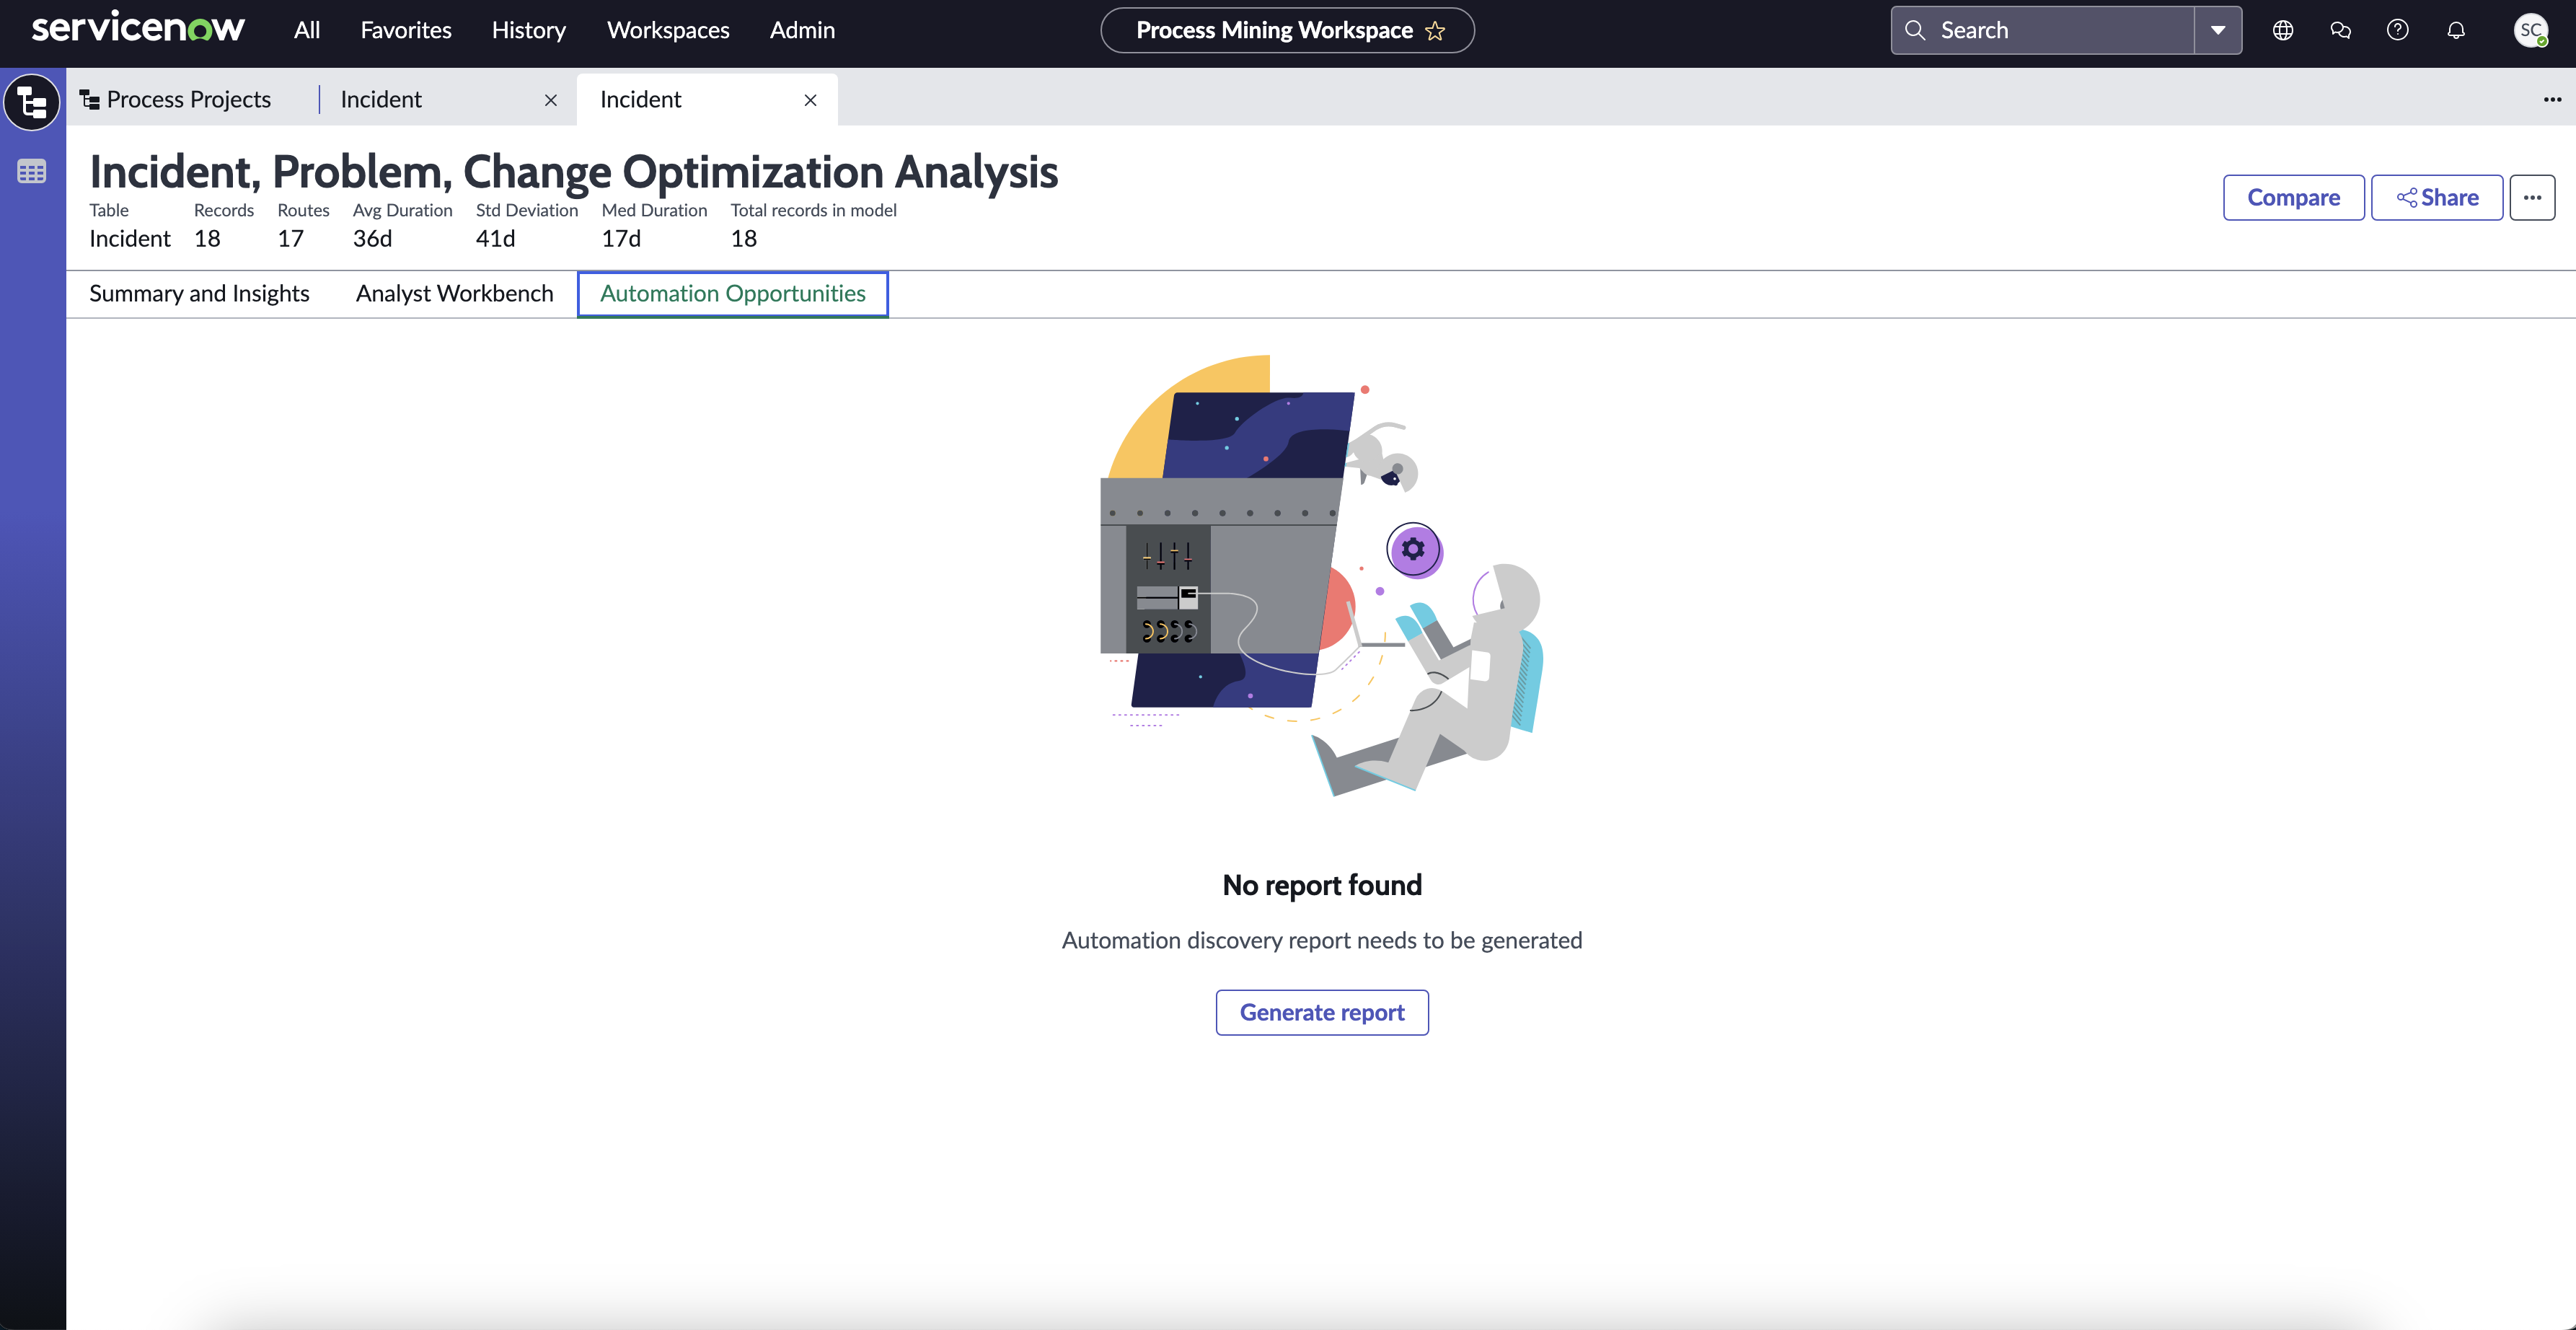
Task: Click the 'Automation discovery report needs to be generated' message
Action: (x=1322, y=940)
